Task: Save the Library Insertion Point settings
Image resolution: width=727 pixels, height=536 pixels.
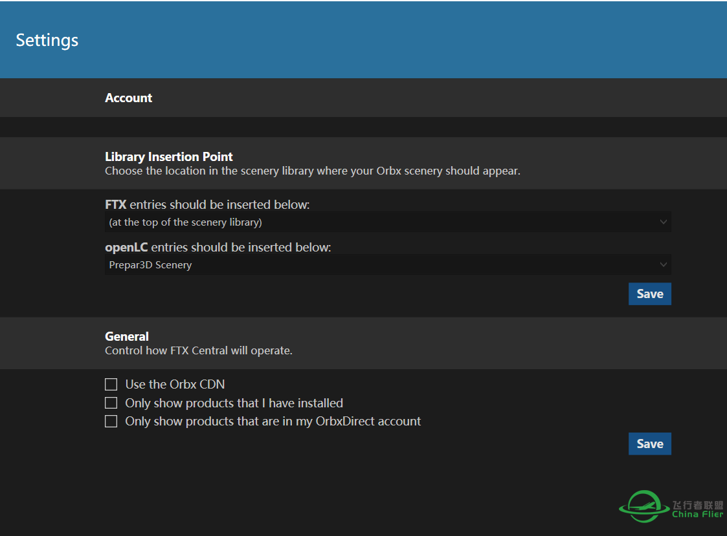Action: tap(649, 294)
